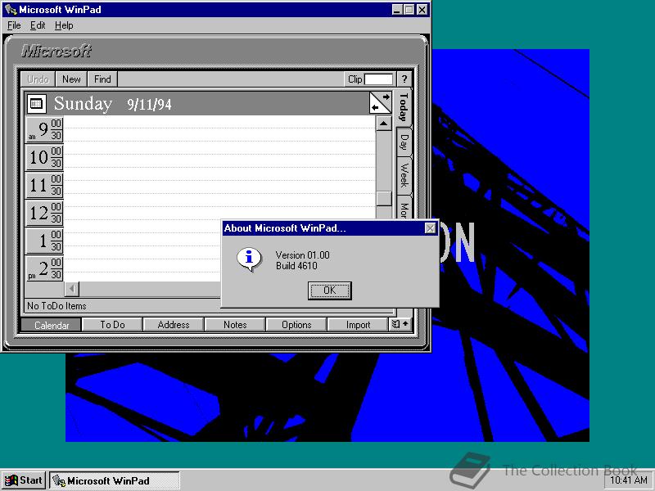Click the information icon in About dialog
The height and width of the screenshot is (491, 655).
[x=249, y=259]
